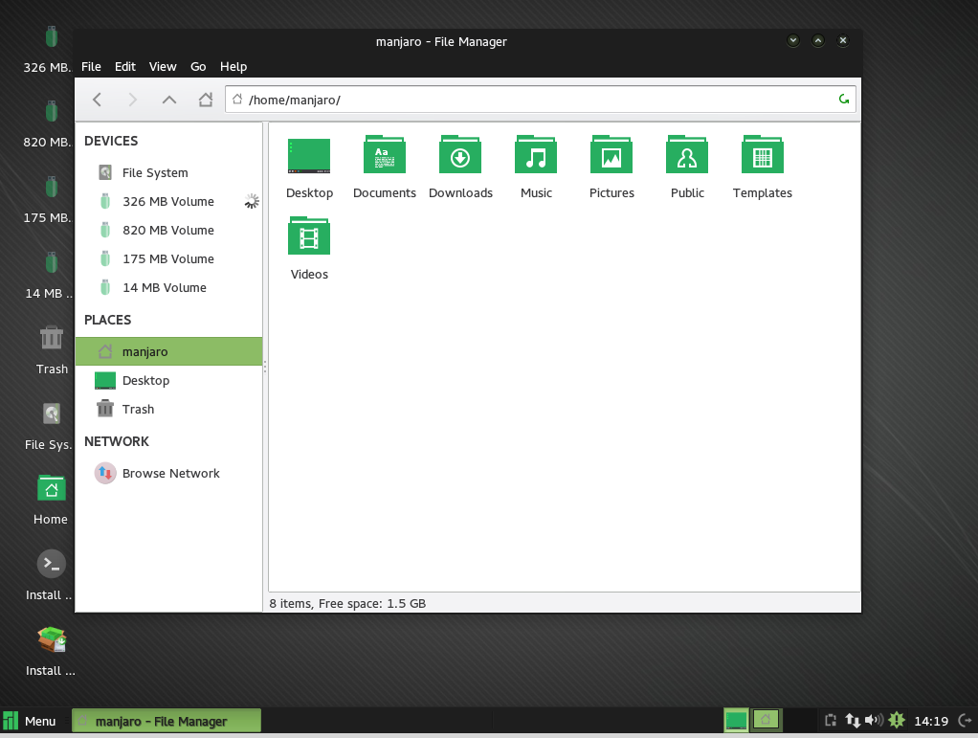
Task: Open the network tray icon
Action: tap(852, 721)
